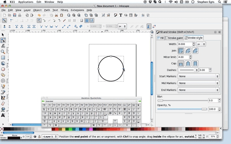
Task: Click the Undo arrow icon
Action: (x=39, y=15)
